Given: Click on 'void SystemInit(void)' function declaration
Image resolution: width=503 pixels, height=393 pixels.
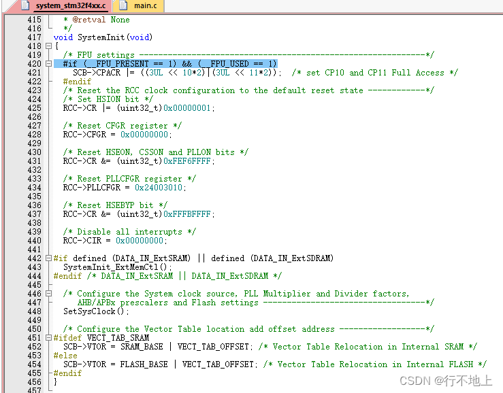Looking at the screenshot, I should tap(103, 37).
